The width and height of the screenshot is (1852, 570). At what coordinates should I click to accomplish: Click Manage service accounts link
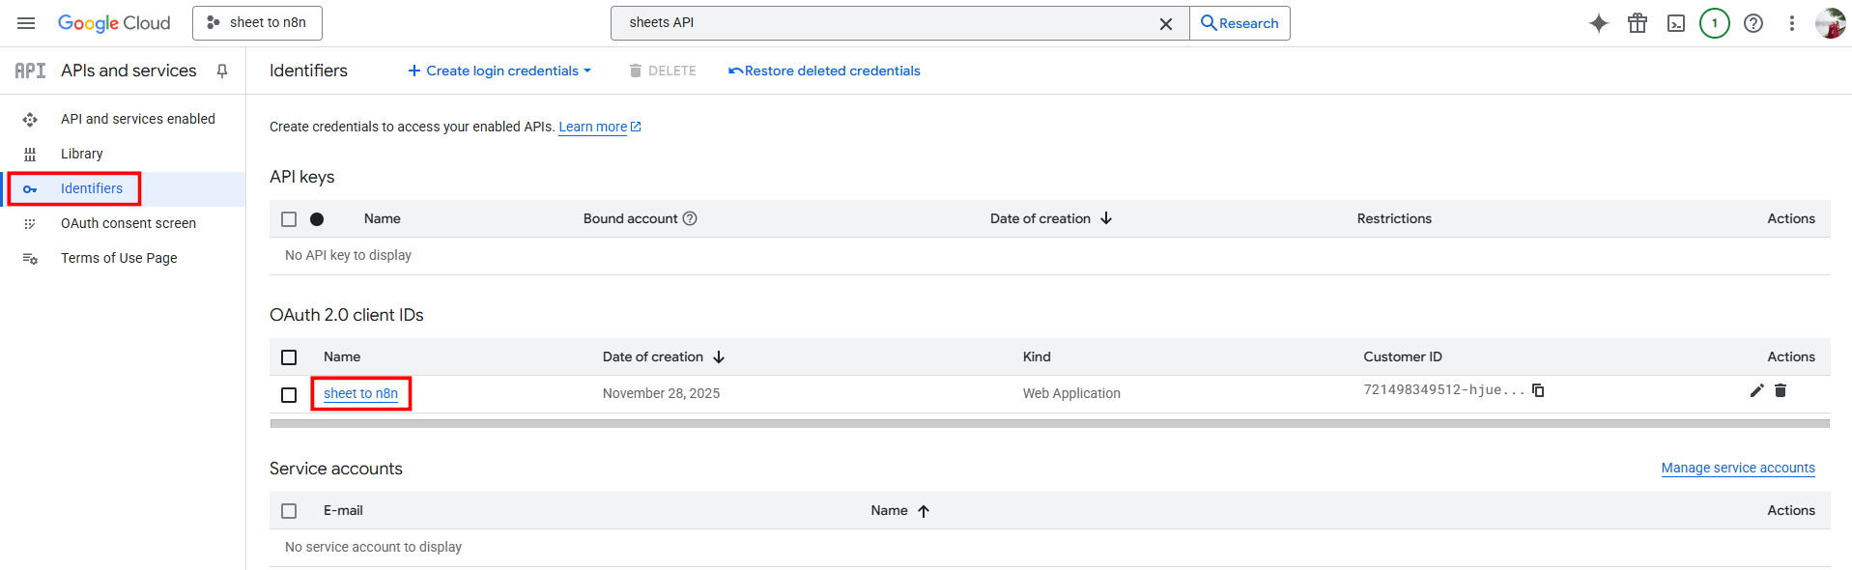pyautogui.click(x=1737, y=468)
